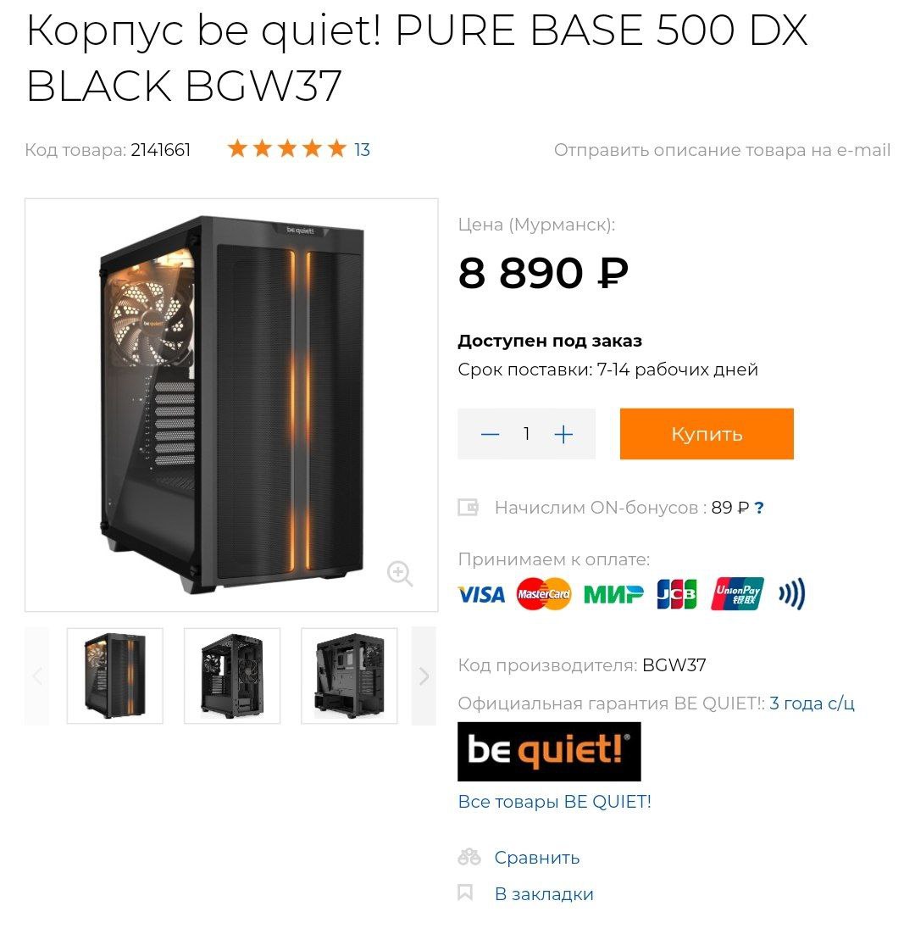The image size is (915, 934).
Task: Select the third thumbnail showing case interior
Action: pos(349,676)
